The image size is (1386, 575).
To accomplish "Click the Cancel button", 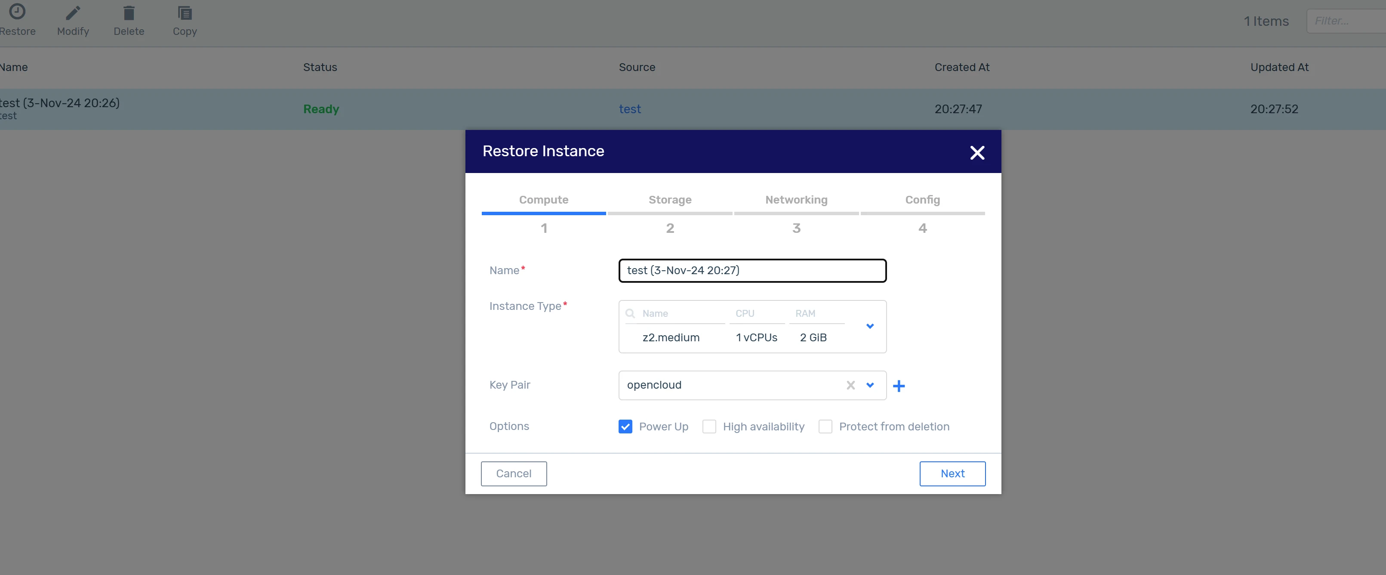I will (513, 473).
